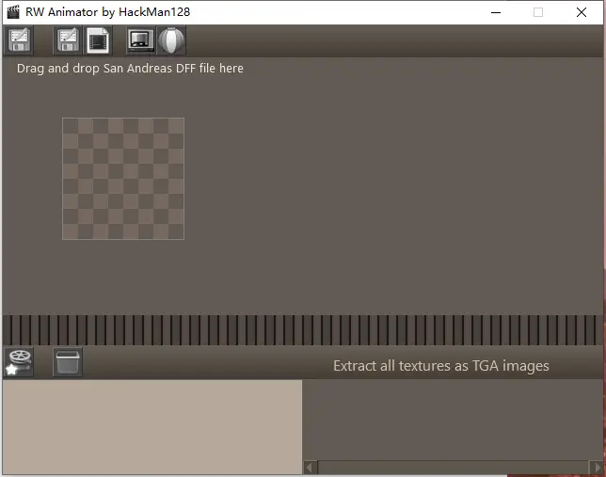The width and height of the screenshot is (606, 477).
Task: Click the TV monitor texture icon
Action: click(x=141, y=40)
